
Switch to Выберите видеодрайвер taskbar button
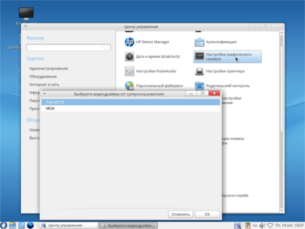pos(128,225)
